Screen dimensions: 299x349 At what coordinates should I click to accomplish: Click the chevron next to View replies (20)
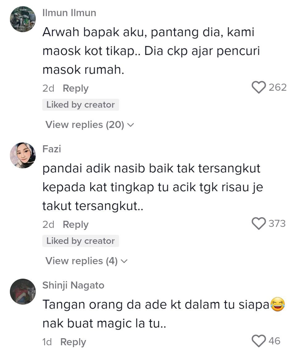click(131, 125)
